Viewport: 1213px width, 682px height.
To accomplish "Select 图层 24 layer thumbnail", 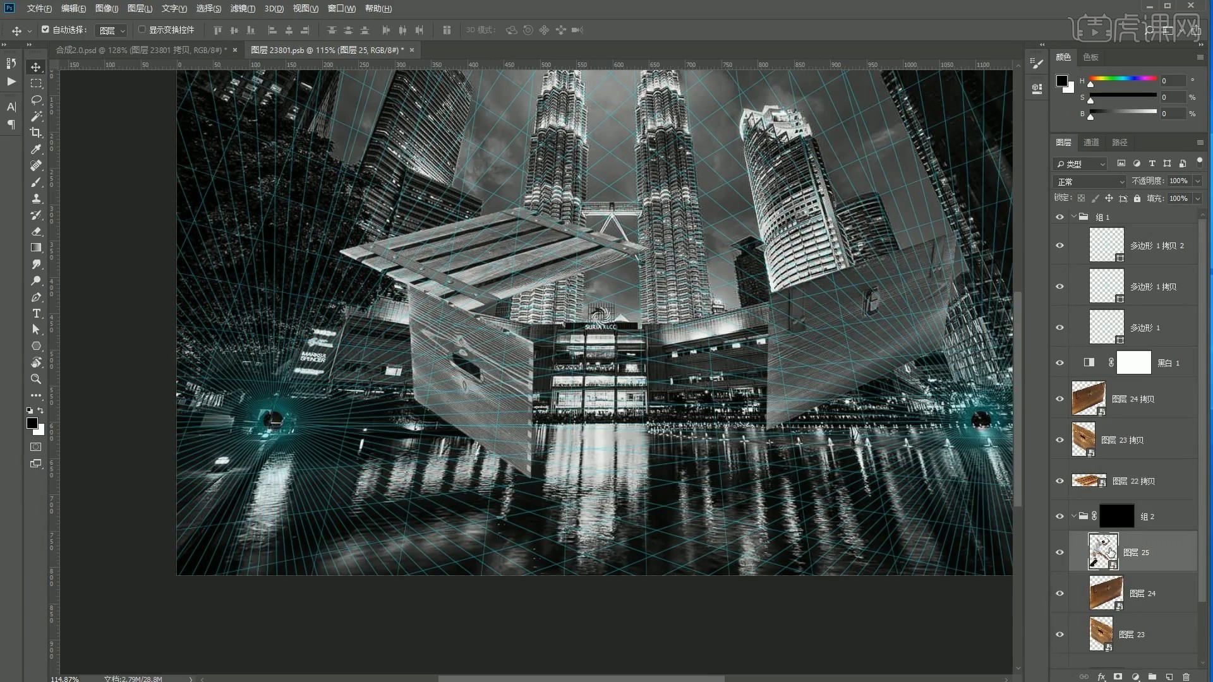I will tap(1106, 592).
